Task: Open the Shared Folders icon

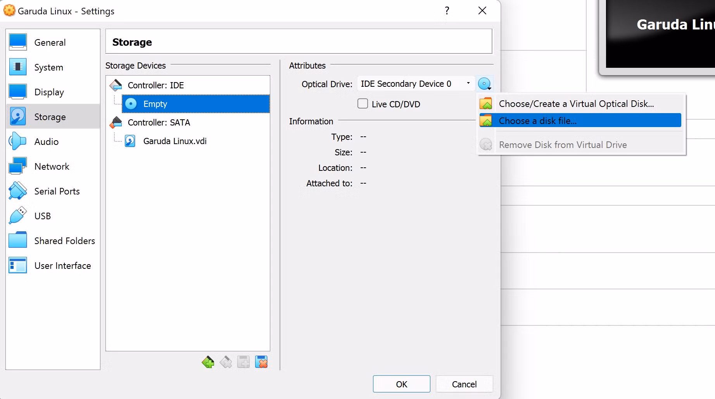Action: click(18, 241)
